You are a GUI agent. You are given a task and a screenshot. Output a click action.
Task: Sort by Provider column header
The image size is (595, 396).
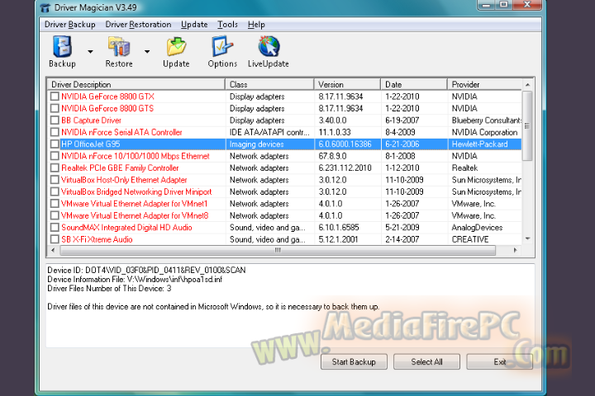tap(484, 84)
